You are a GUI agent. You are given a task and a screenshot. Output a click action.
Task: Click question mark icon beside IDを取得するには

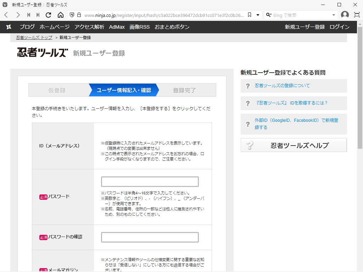[x=248, y=103]
